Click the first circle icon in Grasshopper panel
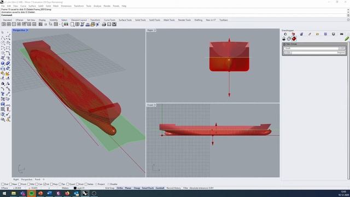 click(285, 34)
